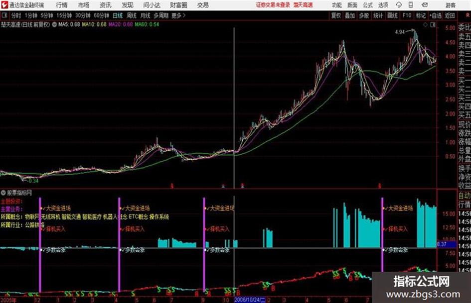The image size is (471, 303).
Task: Click the -0.34 low price label
Action: pos(32,181)
